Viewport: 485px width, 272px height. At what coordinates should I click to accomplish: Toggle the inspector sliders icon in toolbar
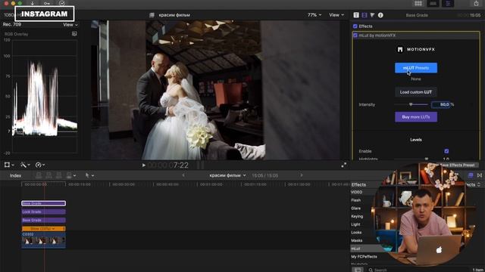pyautogui.click(x=448, y=3)
